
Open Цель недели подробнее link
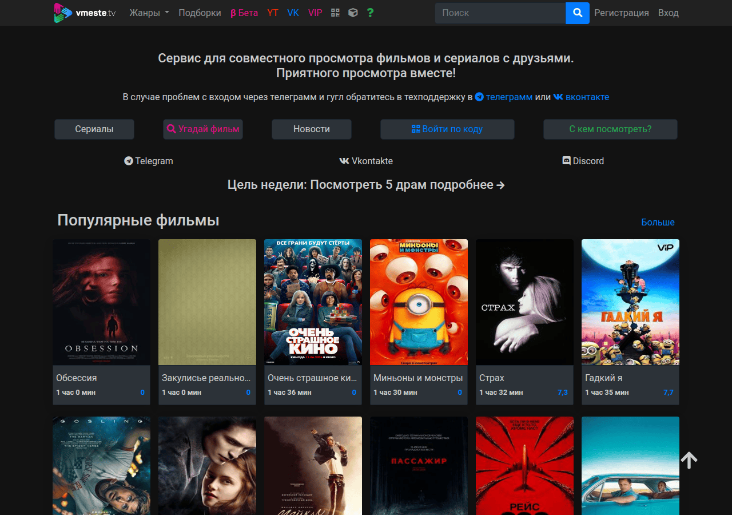point(366,185)
